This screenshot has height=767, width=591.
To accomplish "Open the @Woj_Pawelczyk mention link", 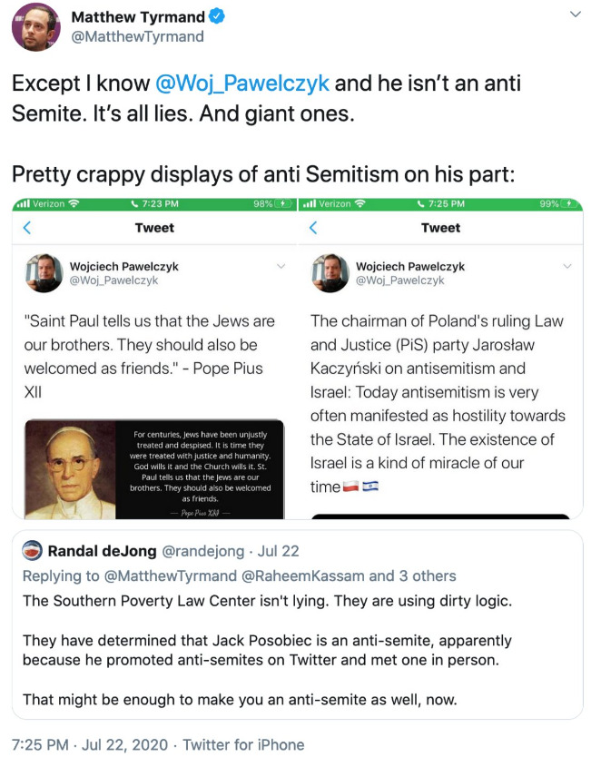I will (242, 84).
